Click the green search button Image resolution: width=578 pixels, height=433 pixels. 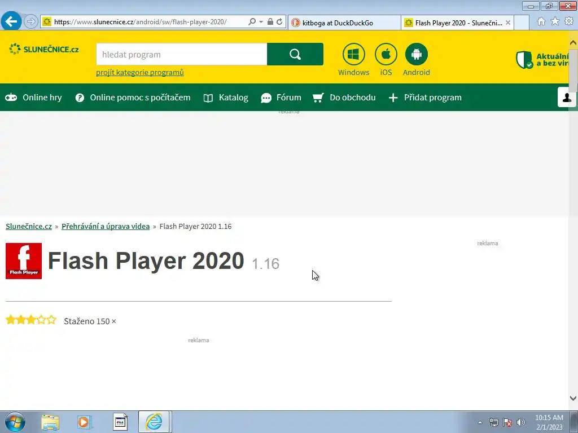pyautogui.click(x=295, y=54)
